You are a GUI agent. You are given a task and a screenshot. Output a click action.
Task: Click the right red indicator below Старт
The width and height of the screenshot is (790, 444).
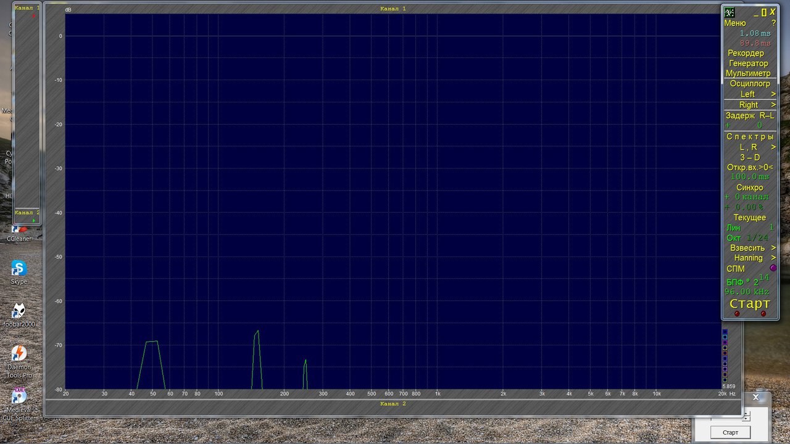(763, 314)
